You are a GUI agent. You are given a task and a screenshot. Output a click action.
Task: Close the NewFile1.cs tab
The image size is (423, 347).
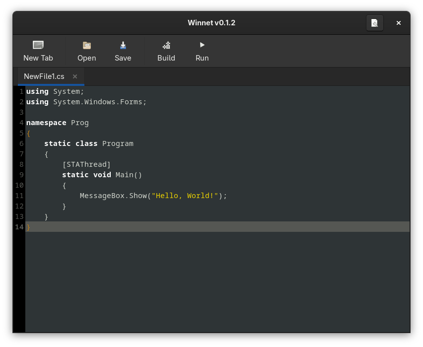tap(75, 76)
